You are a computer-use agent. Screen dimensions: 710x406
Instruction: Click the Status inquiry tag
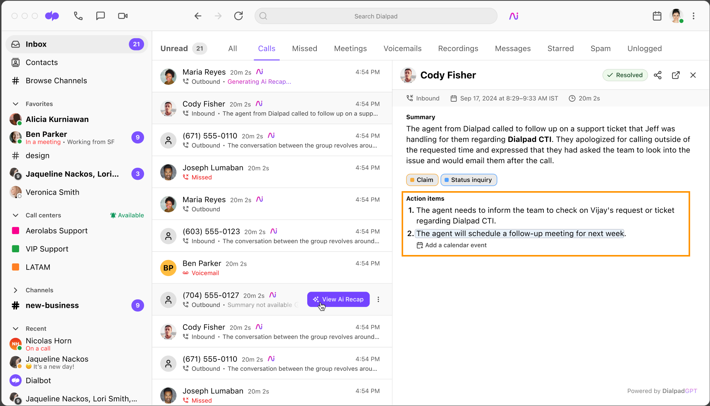point(469,180)
